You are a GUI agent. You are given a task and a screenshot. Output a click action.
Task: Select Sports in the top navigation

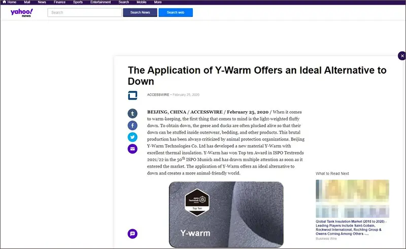(78, 2)
